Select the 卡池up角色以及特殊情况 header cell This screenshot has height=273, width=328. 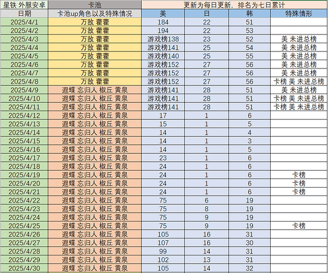pos(95,13)
